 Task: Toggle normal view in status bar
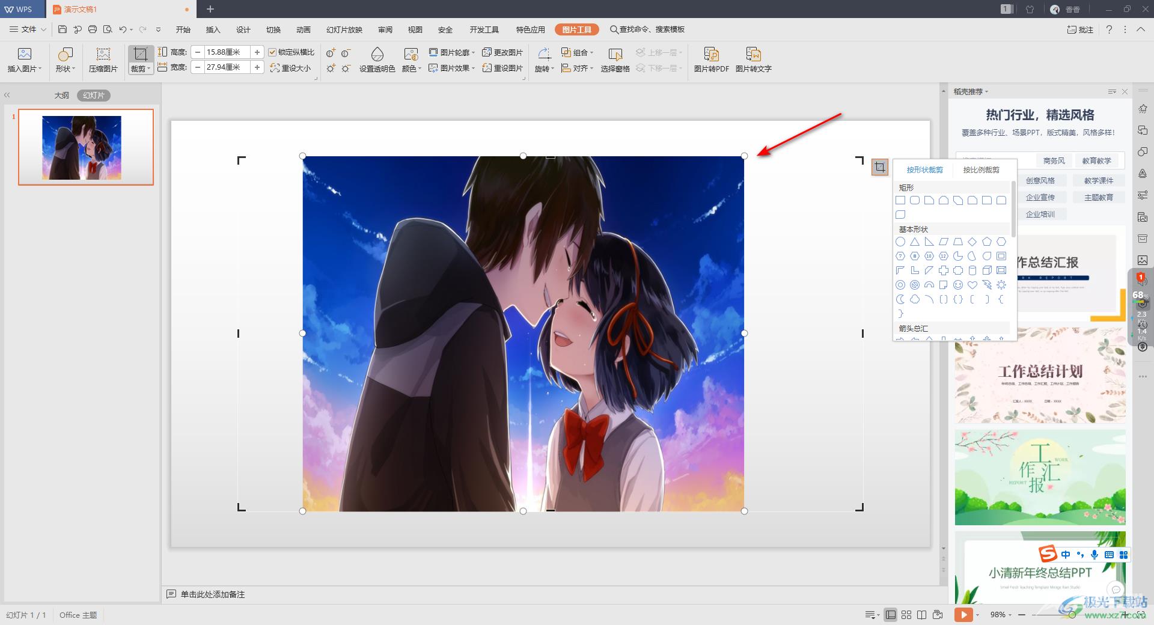pyautogui.click(x=891, y=615)
